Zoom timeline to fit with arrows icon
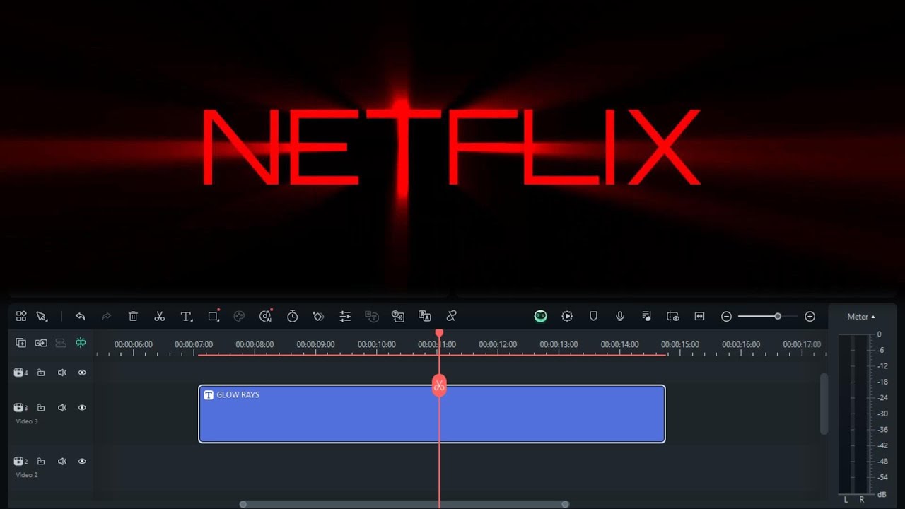Image resolution: width=905 pixels, height=509 pixels. coord(700,316)
